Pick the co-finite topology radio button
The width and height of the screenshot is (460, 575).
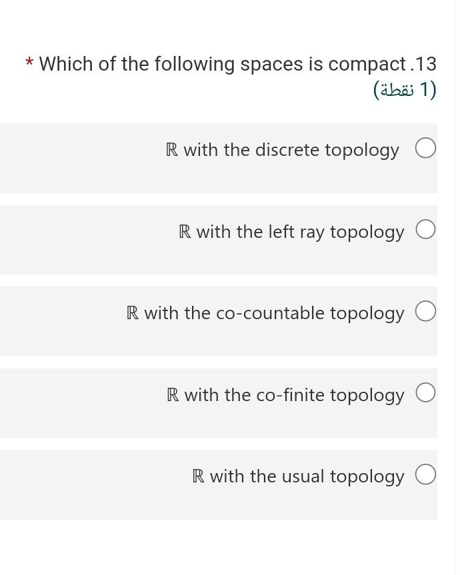point(425,392)
